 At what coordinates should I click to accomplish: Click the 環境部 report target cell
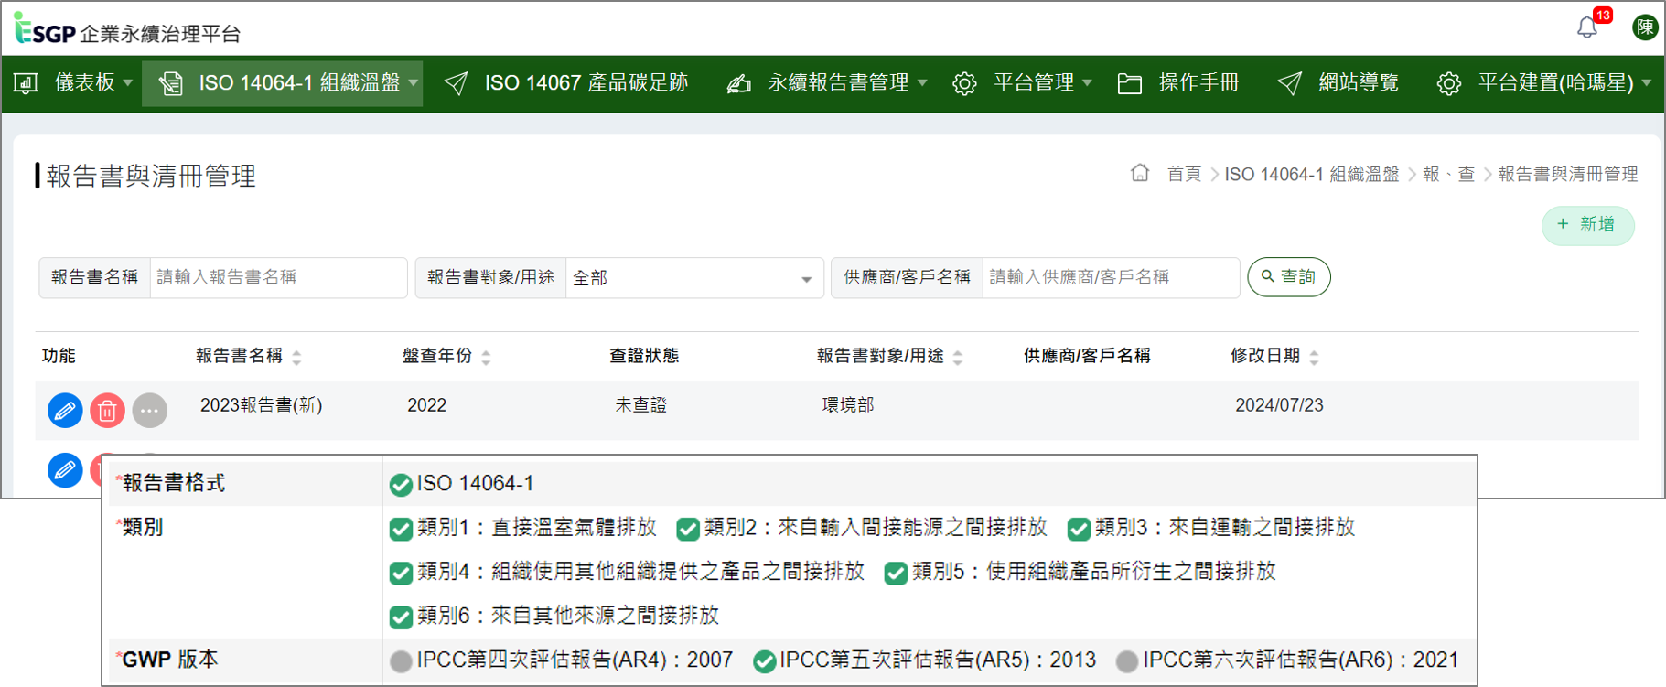click(848, 405)
